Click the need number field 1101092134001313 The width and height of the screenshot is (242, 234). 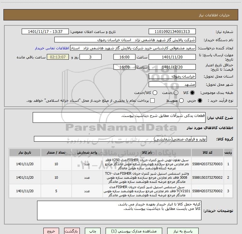[x=172, y=31]
